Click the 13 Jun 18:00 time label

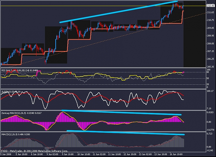(161, 154)
